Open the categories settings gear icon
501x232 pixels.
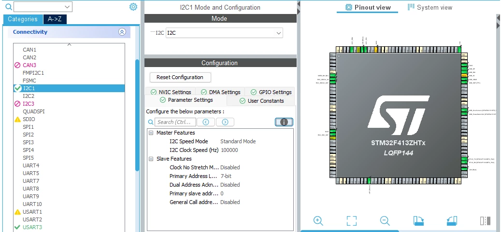[x=133, y=7]
